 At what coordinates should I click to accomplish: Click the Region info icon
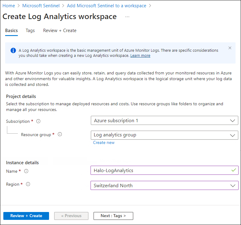click(28, 184)
